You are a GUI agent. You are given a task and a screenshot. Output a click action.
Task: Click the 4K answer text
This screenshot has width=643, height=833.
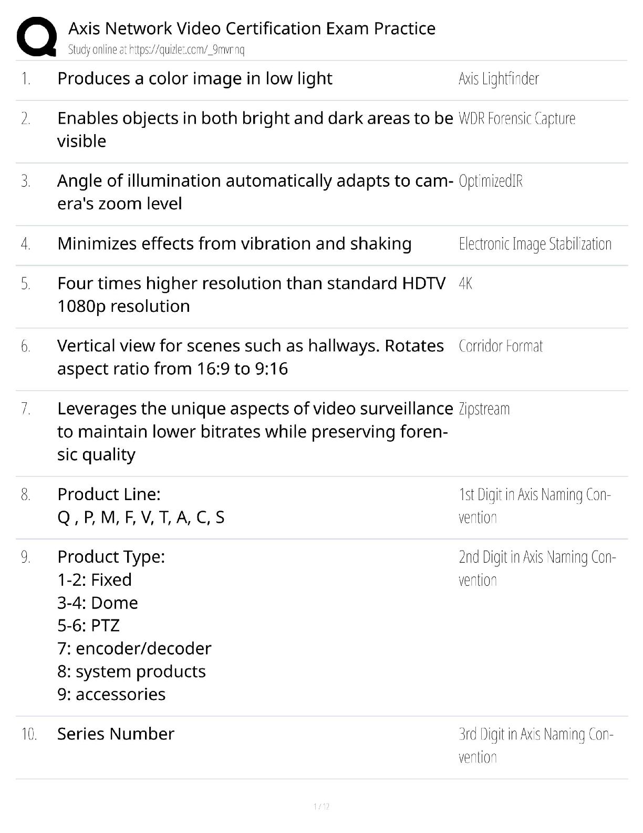465,284
